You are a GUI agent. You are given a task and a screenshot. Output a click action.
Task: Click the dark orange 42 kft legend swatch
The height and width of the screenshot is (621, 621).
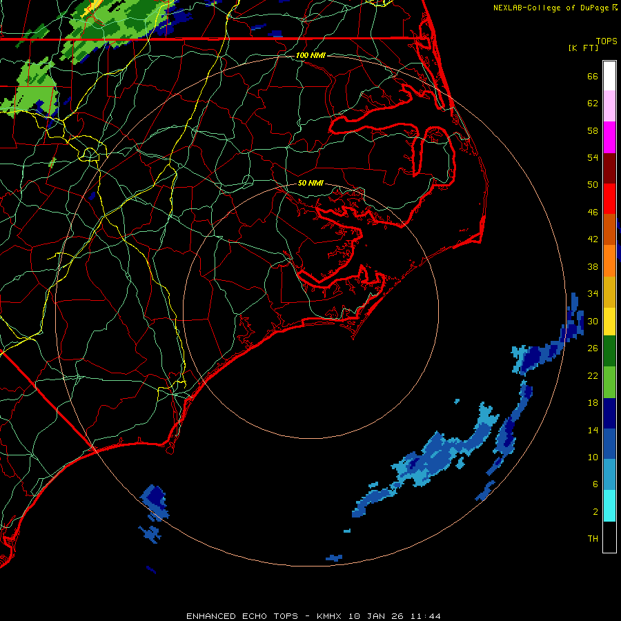point(609,230)
